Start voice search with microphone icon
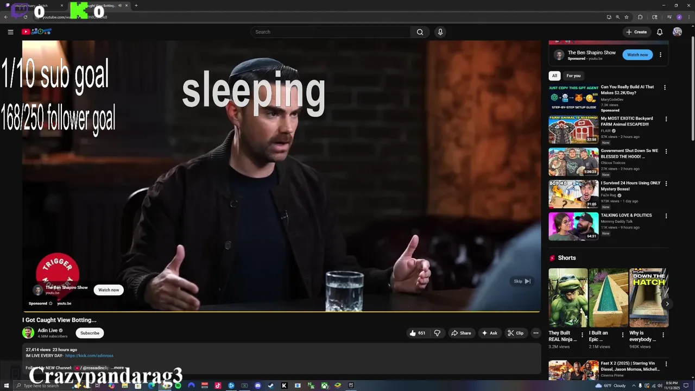This screenshot has height=391, width=695. [440, 32]
